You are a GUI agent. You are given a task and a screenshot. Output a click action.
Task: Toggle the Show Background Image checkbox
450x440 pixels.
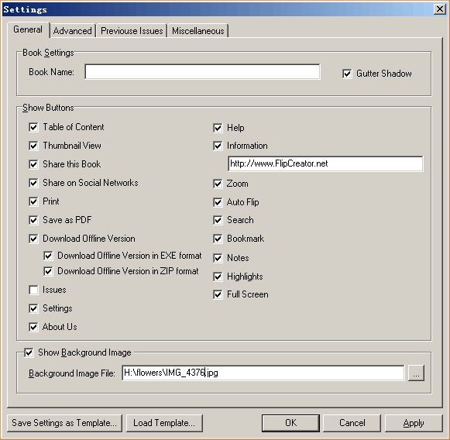pos(29,352)
